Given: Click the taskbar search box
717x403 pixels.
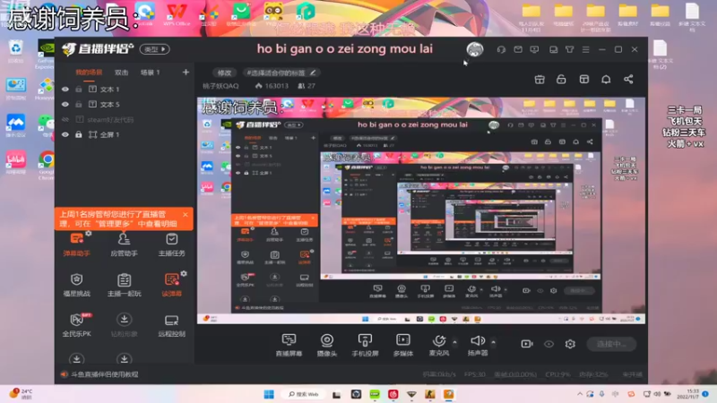Looking at the screenshot, I should coord(303,394).
